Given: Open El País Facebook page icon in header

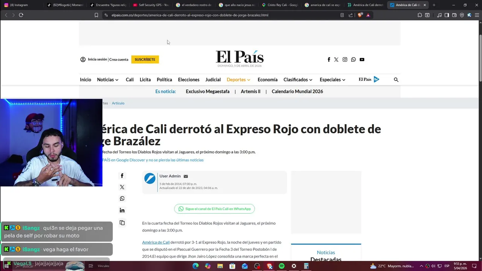Looking at the screenshot, I should pos(329,59).
